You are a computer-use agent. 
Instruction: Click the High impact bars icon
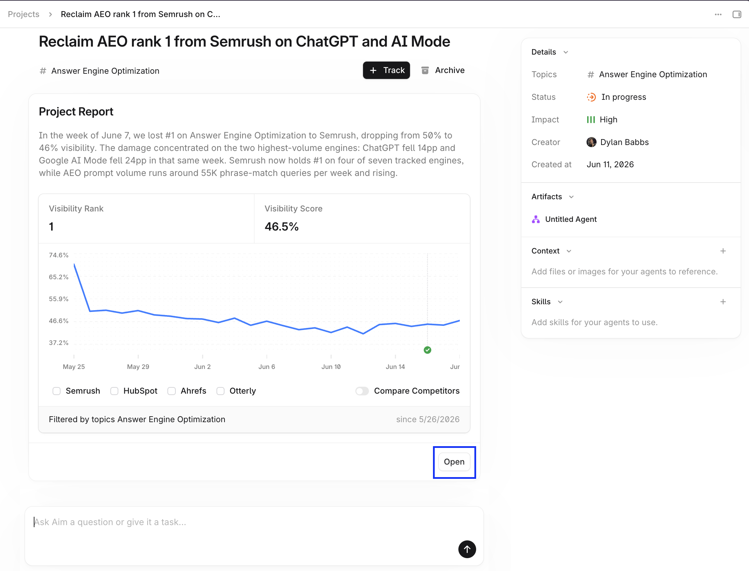tap(591, 120)
